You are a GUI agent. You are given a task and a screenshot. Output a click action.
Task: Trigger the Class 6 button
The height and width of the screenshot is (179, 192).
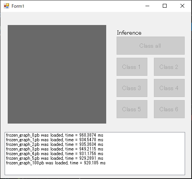pos(169,109)
